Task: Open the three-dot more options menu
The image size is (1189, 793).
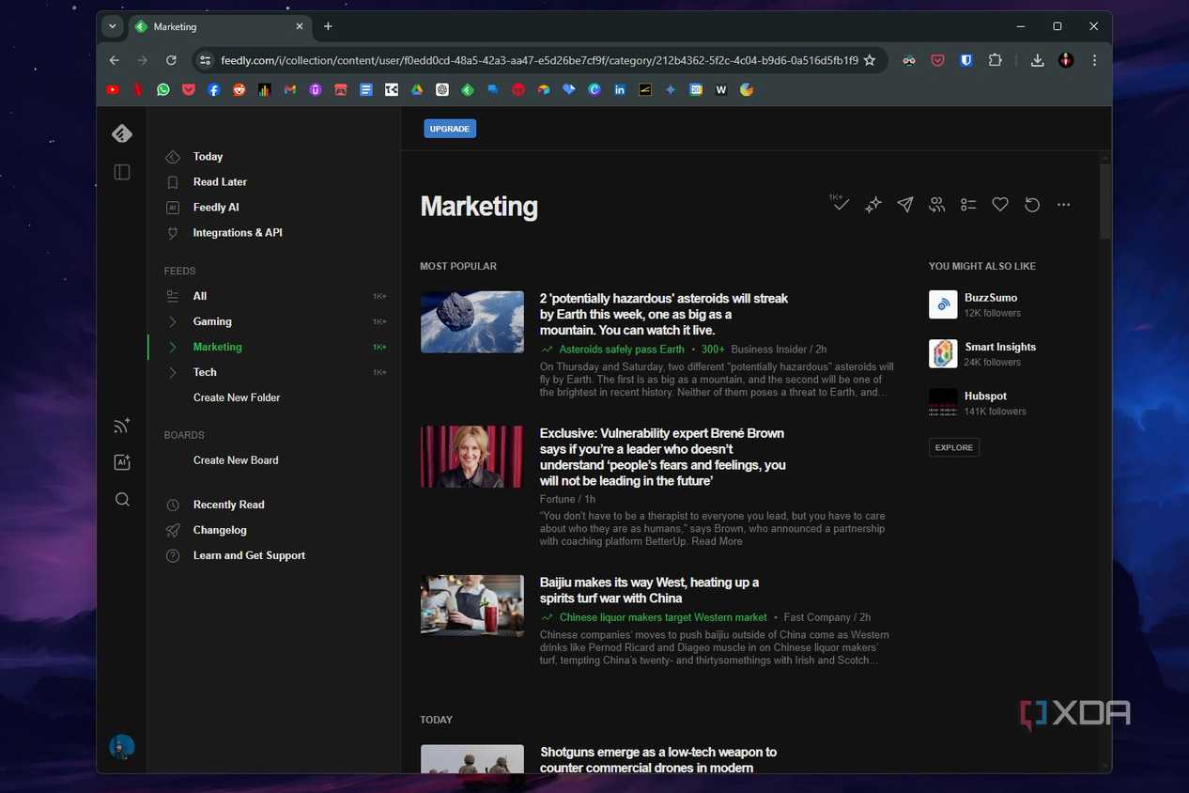Action: point(1063,205)
